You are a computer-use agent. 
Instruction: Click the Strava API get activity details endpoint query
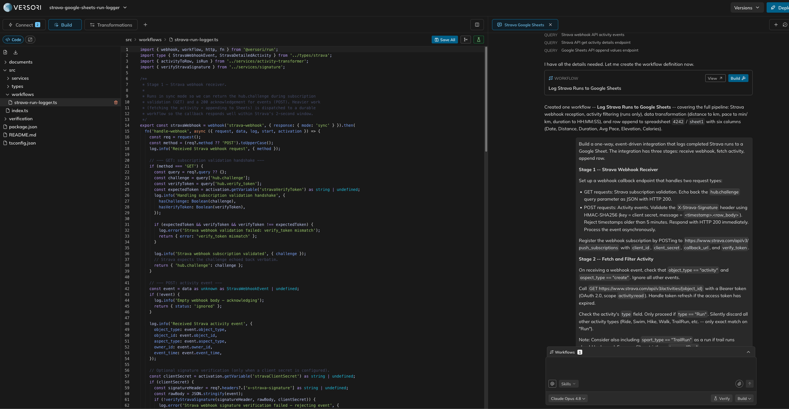click(x=596, y=42)
